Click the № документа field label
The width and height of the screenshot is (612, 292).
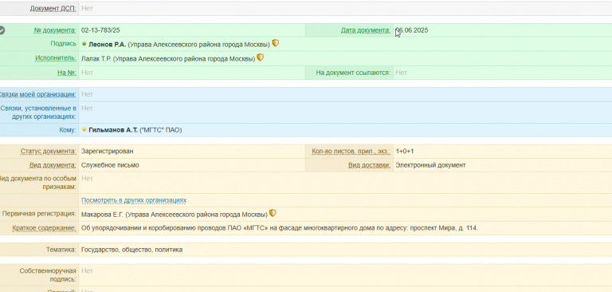pyautogui.click(x=55, y=30)
